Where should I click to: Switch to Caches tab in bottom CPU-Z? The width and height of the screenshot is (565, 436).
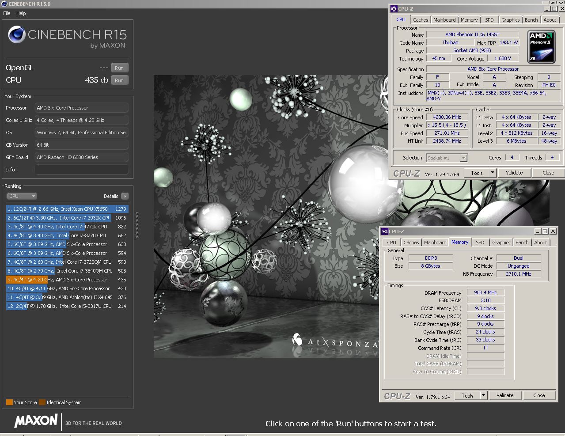pos(411,243)
